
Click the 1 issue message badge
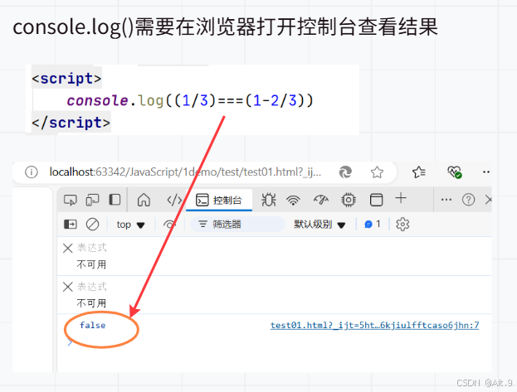pos(373,225)
